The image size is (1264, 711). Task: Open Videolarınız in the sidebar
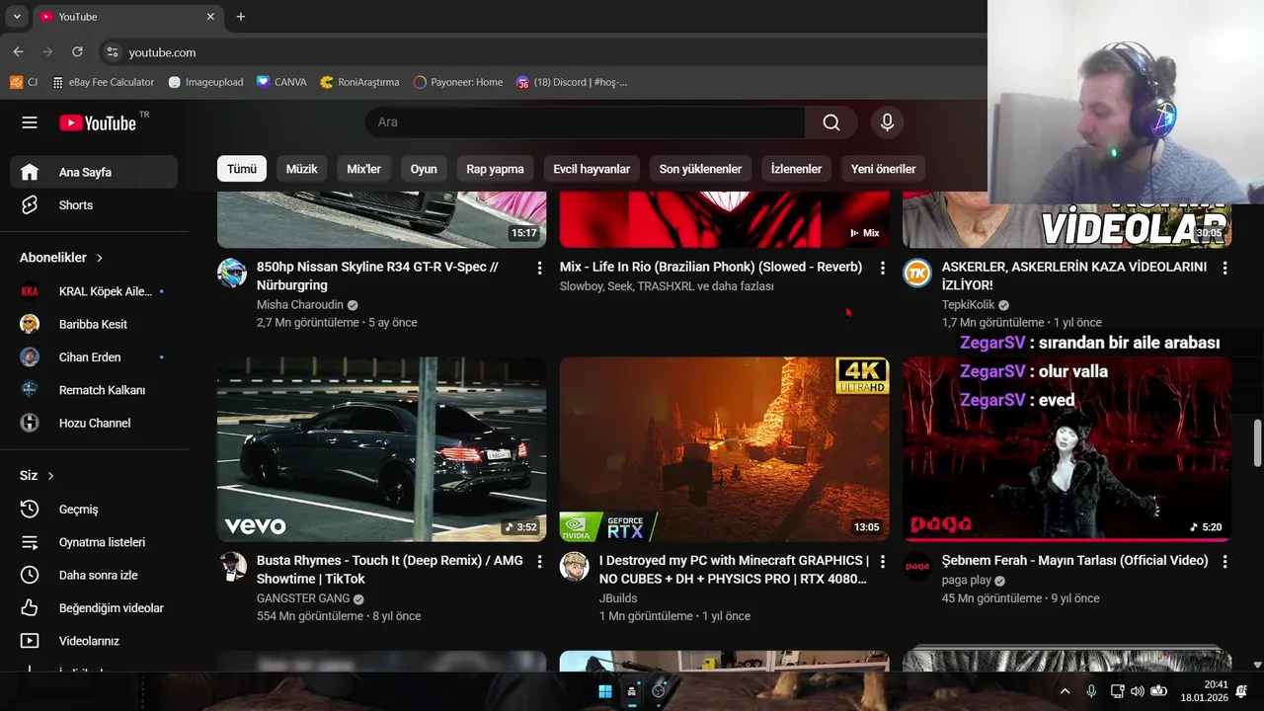pos(94,641)
